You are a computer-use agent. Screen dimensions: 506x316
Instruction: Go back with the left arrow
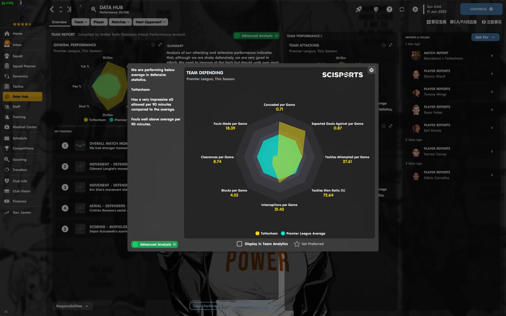click(52, 9)
